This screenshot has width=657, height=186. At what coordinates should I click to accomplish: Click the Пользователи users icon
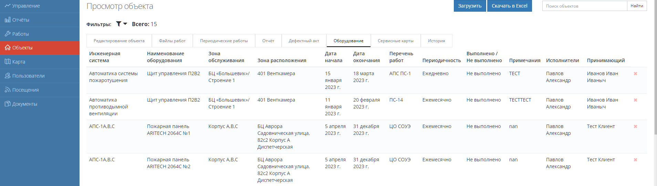coord(8,76)
